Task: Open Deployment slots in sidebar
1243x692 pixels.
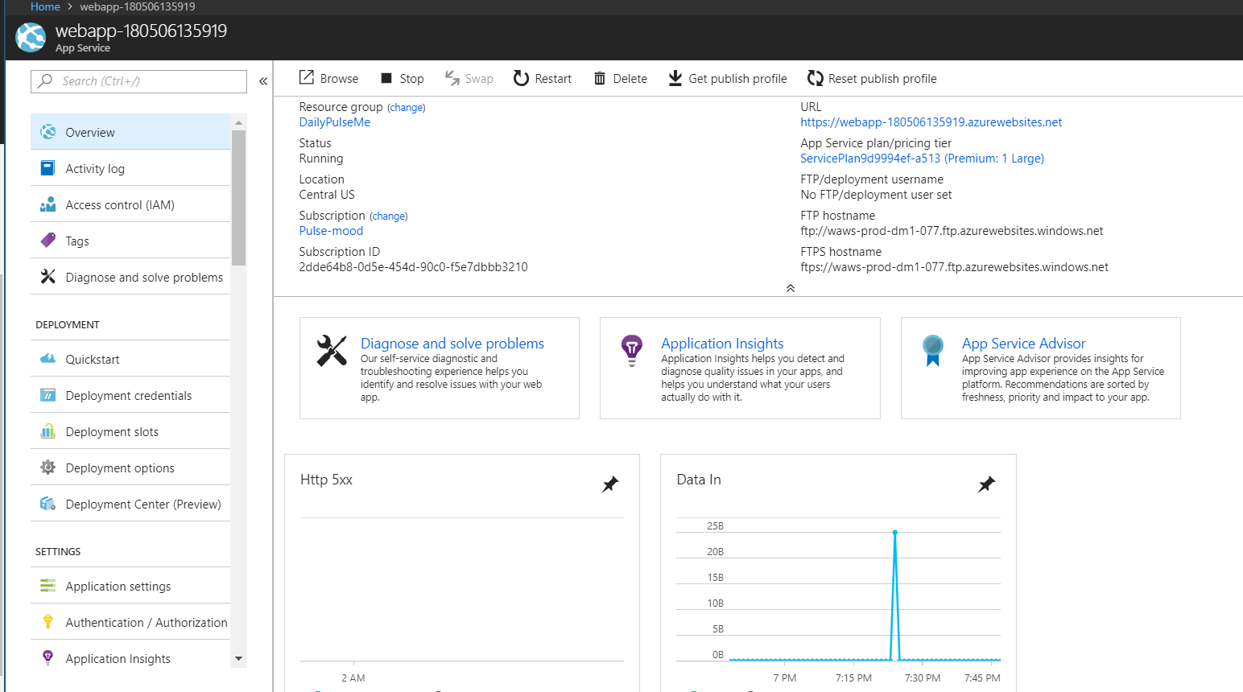Action: tap(130, 431)
